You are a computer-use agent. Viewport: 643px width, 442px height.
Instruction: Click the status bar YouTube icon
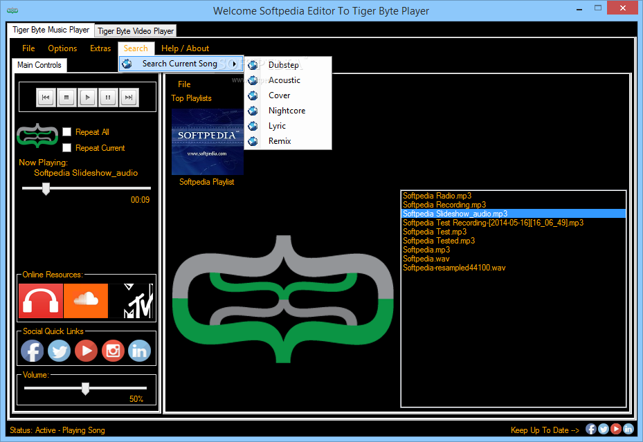[616, 429]
